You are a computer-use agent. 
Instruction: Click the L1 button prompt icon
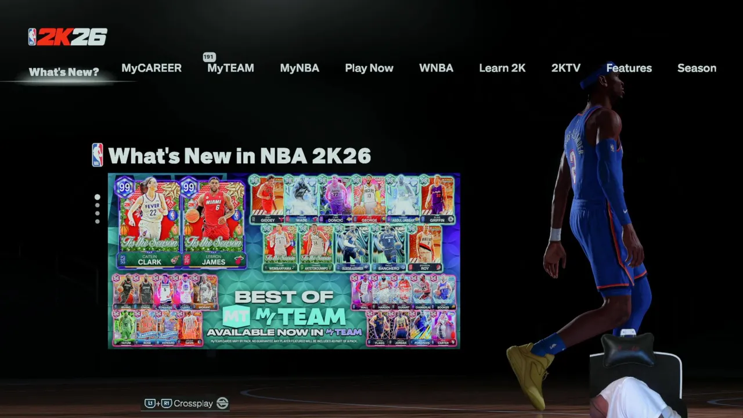point(150,403)
